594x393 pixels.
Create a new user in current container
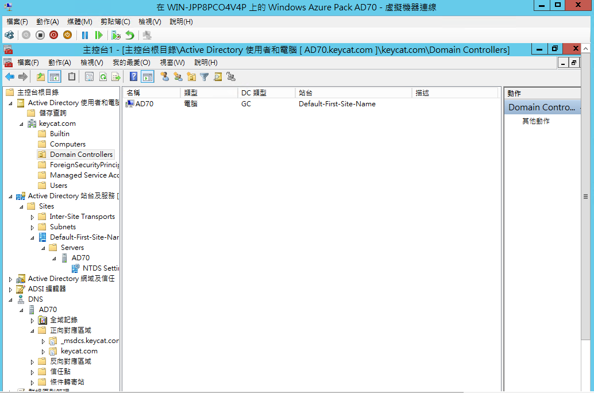click(x=164, y=77)
